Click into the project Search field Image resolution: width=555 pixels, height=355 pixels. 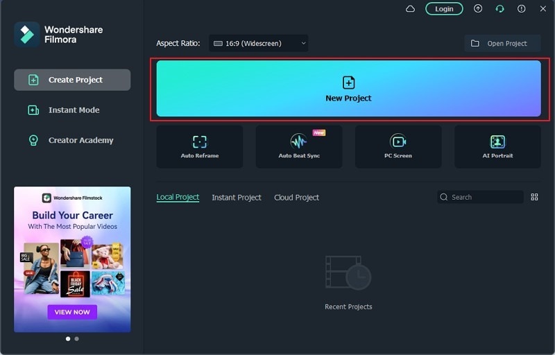[480, 197]
